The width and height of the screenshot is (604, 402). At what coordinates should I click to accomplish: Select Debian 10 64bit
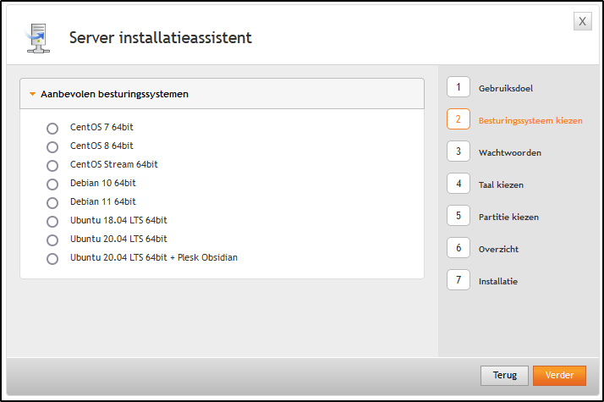pos(52,184)
